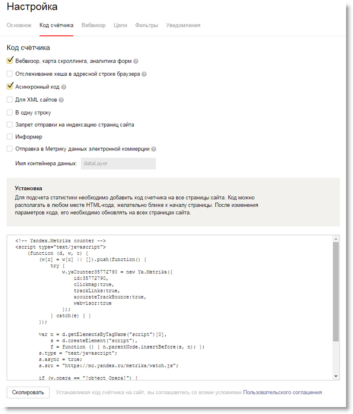Show help for Для XML сайтов

[61, 100]
